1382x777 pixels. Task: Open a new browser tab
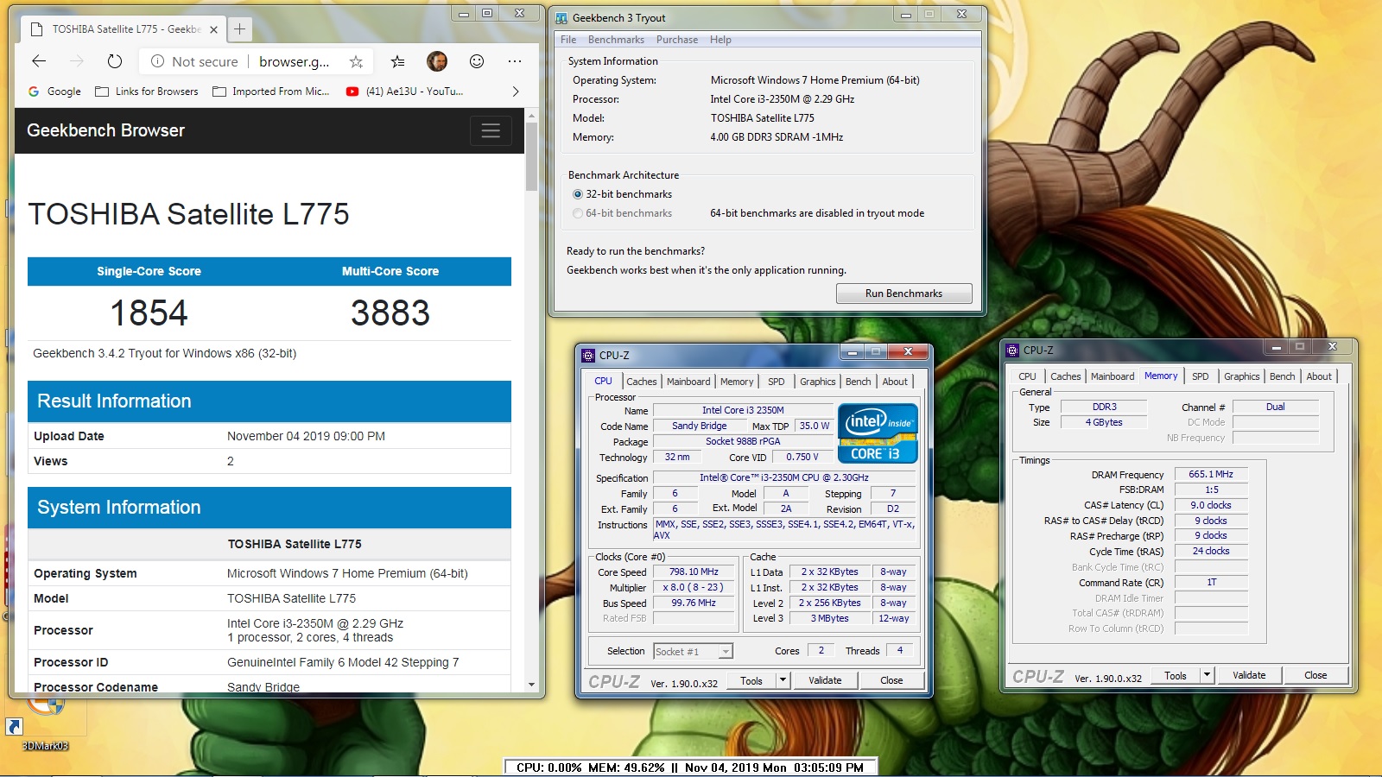(240, 28)
